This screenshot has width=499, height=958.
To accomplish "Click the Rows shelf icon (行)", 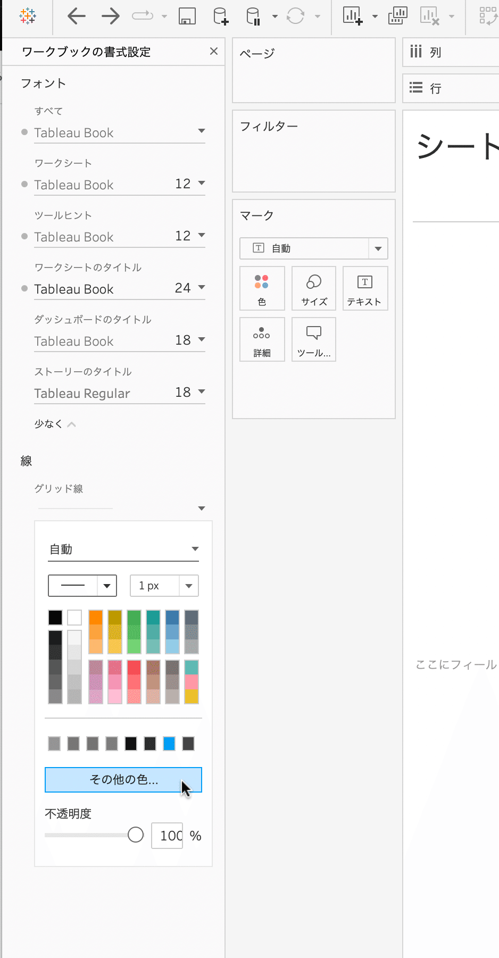I will click(416, 88).
